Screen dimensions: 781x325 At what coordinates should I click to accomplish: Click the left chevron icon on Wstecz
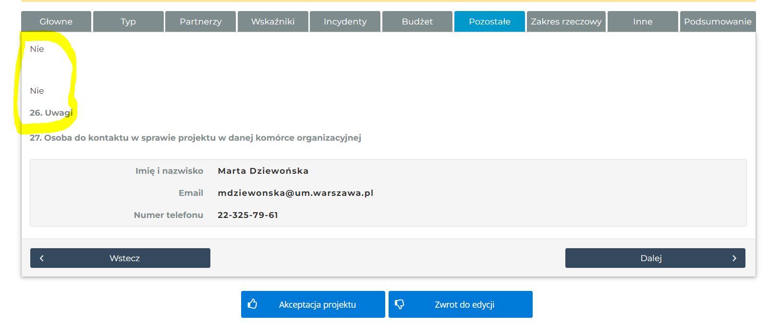click(42, 258)
